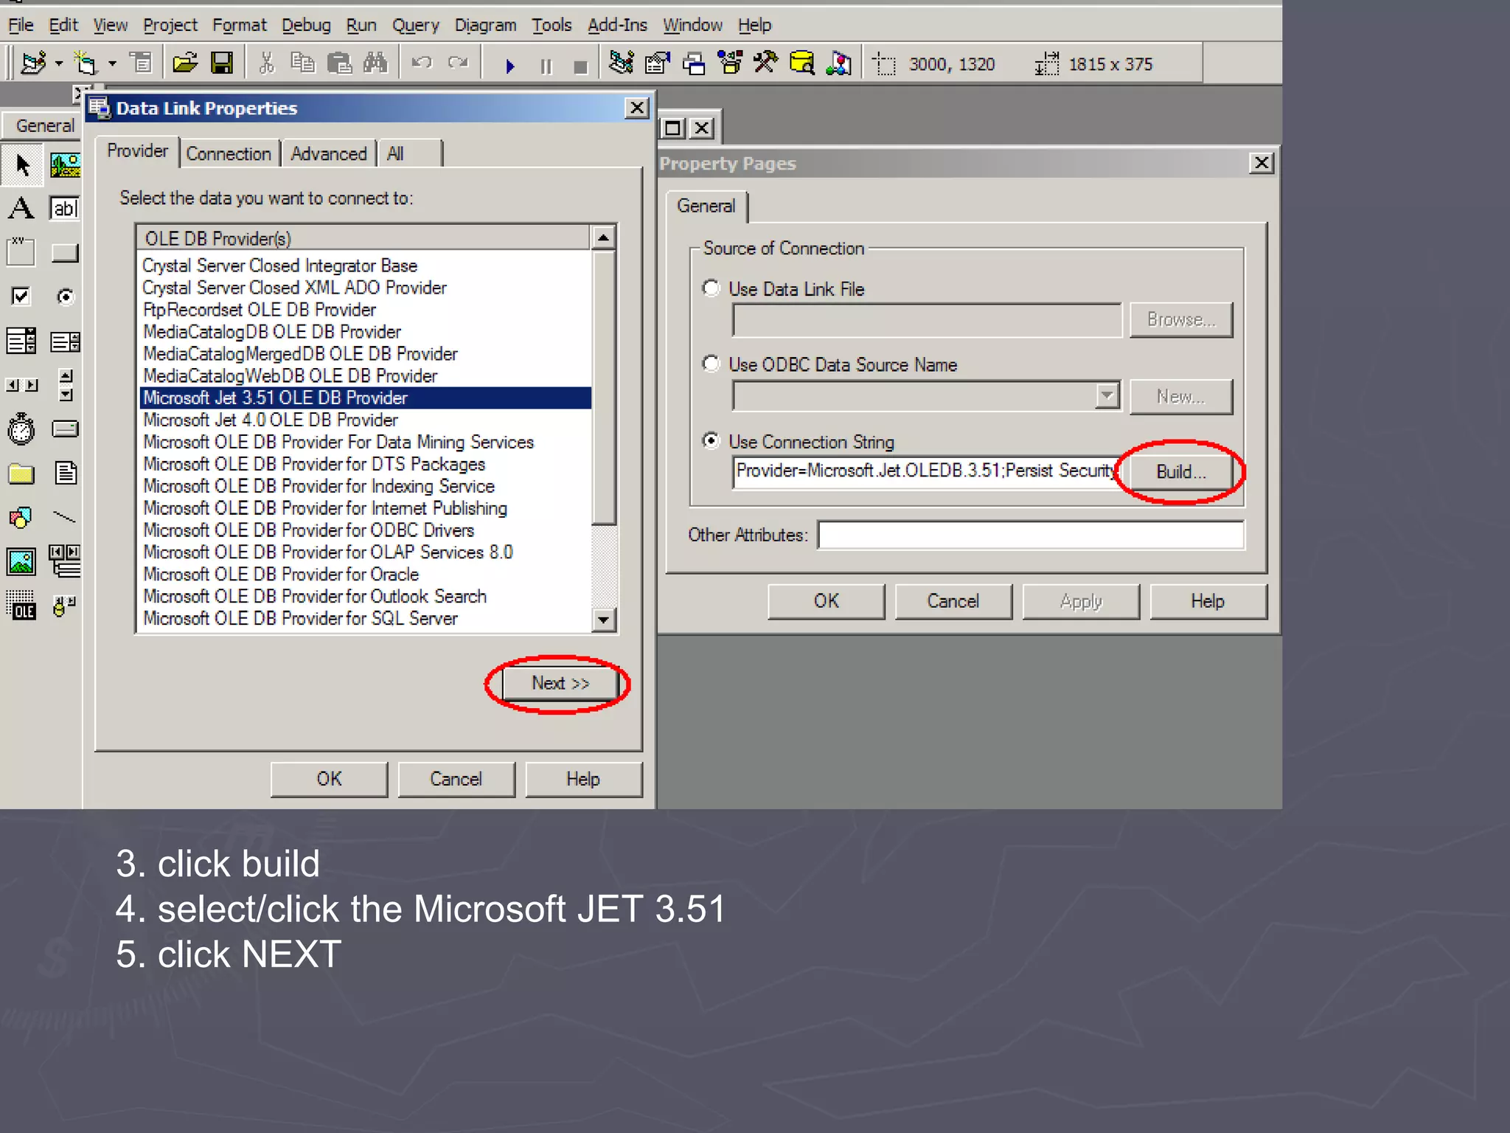
Task: Click the provider list scrollbar up arrow
Action: tap(603, 238)
